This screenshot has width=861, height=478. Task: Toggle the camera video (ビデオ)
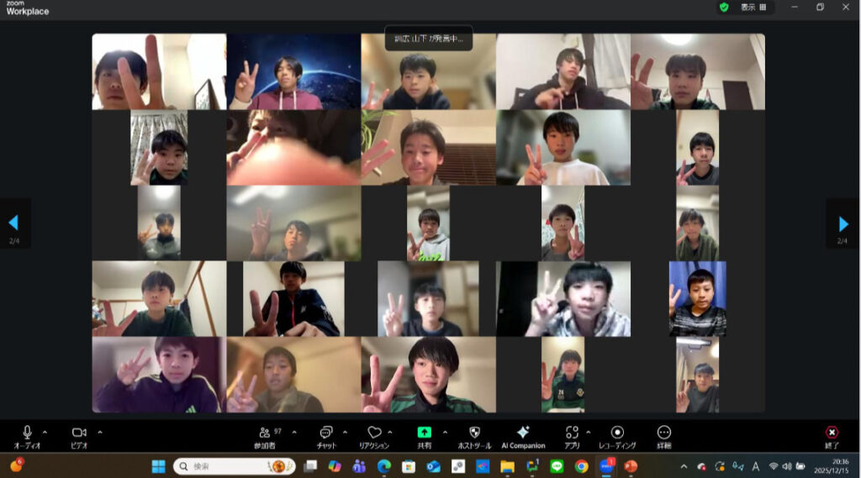[x=79, y=433]
